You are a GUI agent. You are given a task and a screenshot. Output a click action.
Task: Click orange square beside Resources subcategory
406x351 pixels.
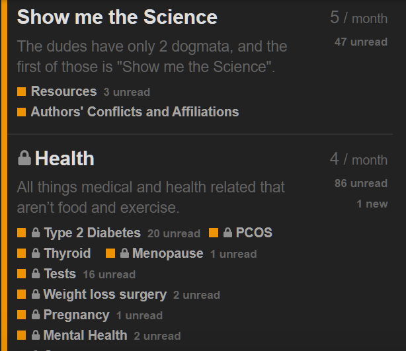pos(22,91)
